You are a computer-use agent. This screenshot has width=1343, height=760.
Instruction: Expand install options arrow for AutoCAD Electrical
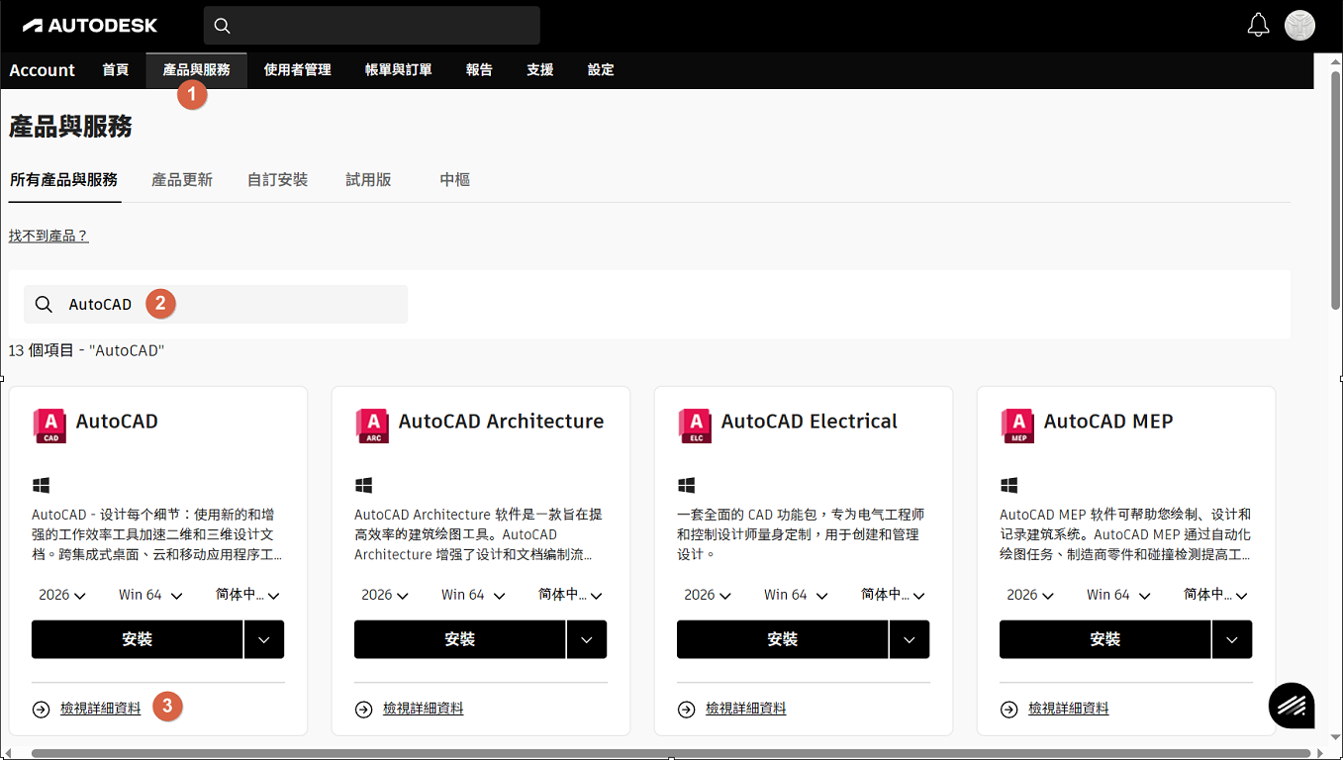pyautogui.click(x=910, y=639)
